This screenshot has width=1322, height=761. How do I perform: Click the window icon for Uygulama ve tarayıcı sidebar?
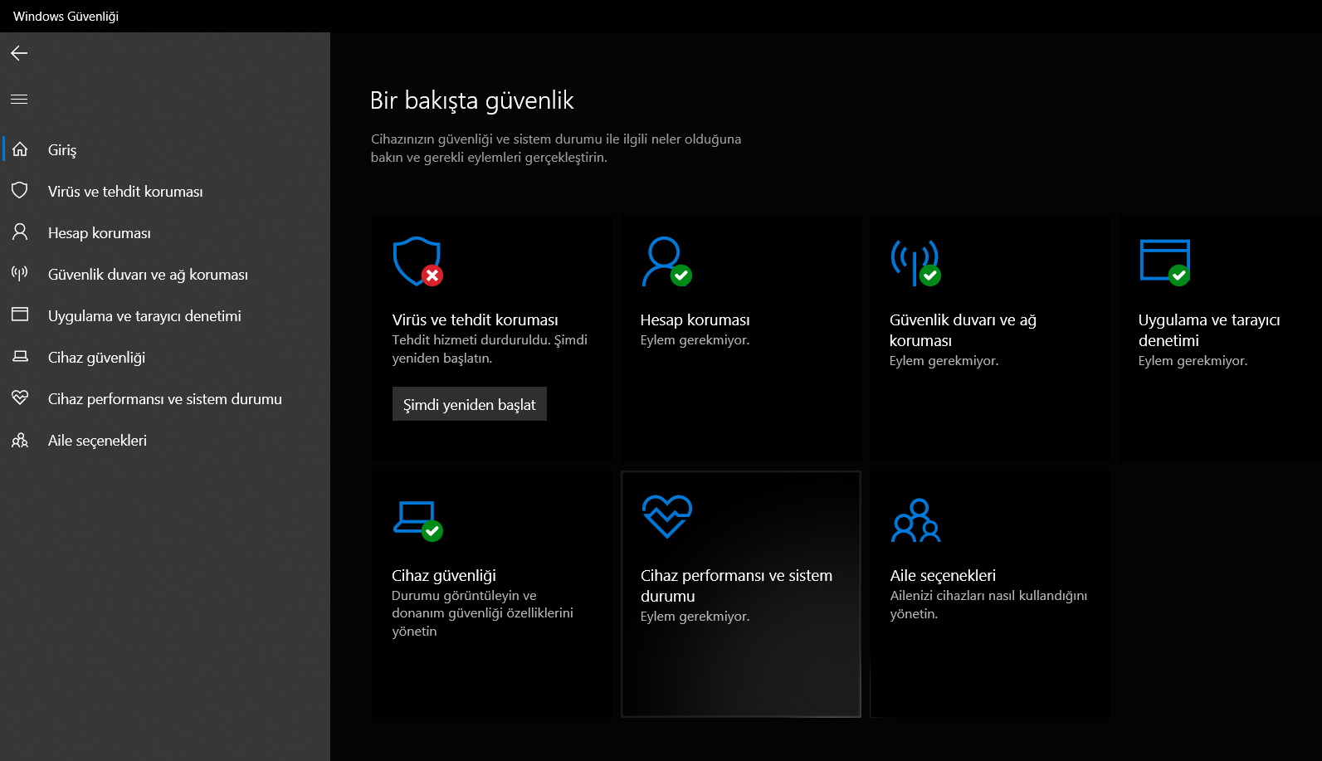20,315
